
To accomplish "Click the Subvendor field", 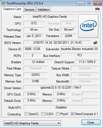I will click(x=79, y=49).
